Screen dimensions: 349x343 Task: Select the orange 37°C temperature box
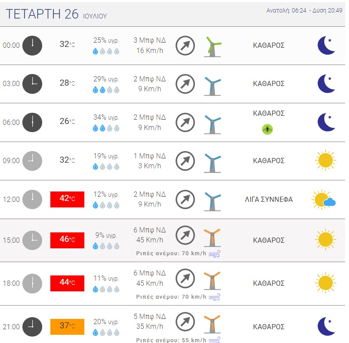click(67, 327)
